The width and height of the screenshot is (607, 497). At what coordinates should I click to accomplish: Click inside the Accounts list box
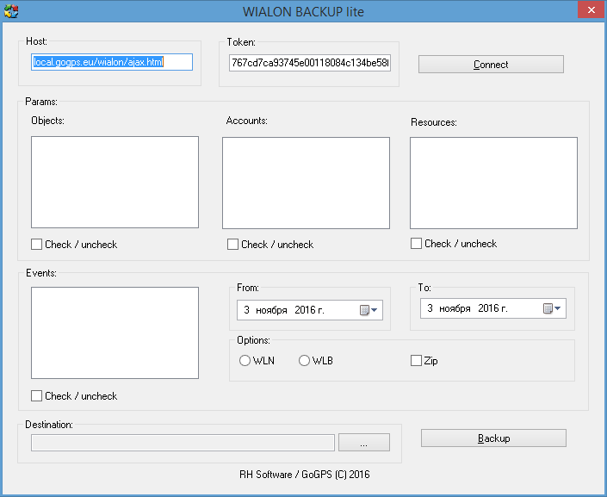point(306,183)
